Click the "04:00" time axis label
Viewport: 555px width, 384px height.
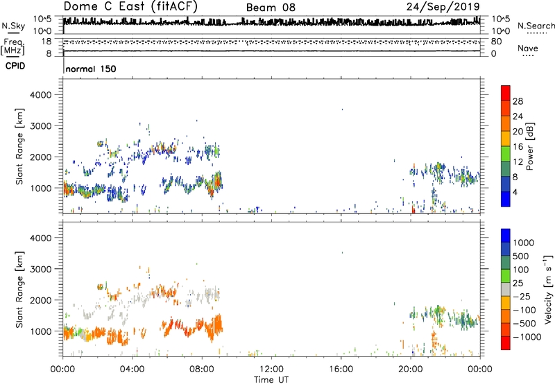click(x=132, y=369)
